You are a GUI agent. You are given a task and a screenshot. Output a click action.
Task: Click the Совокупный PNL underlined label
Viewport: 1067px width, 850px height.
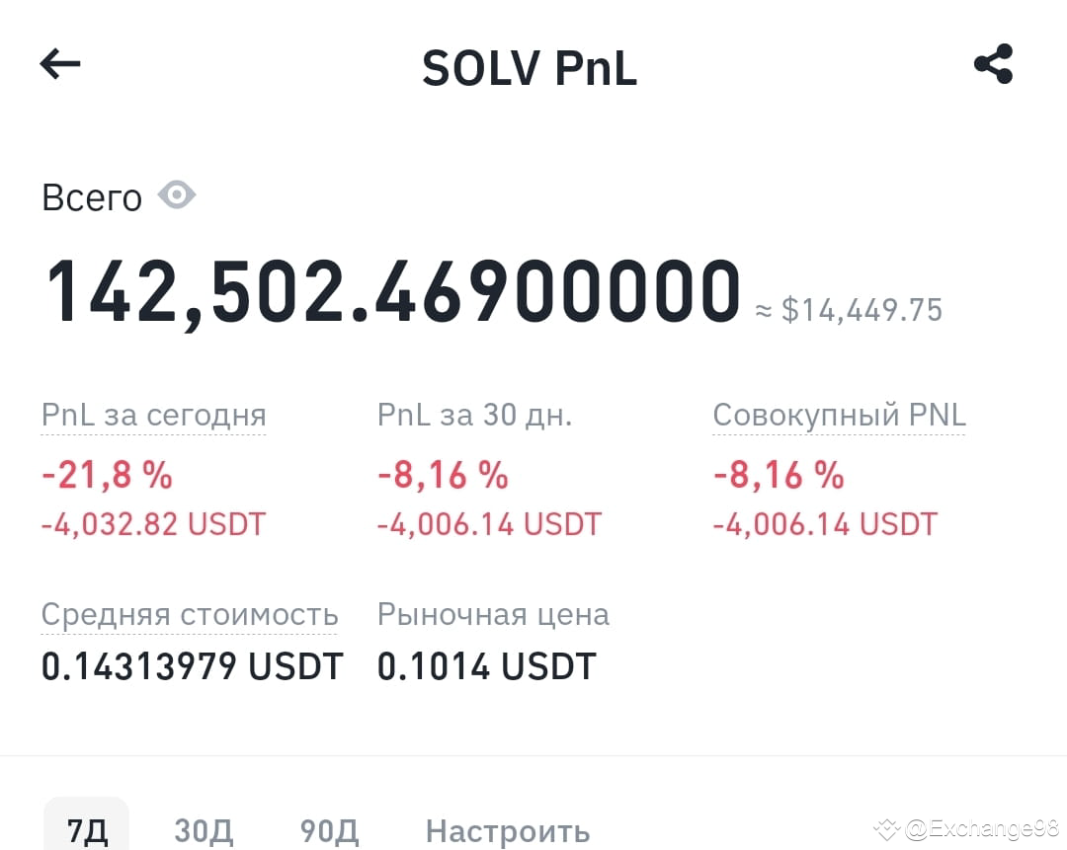pos(838,415)
